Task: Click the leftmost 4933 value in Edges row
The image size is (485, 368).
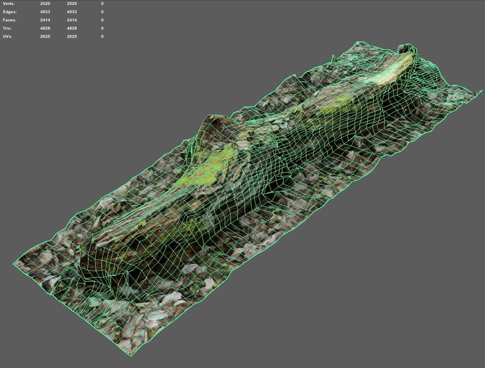Action: point(45,12)
